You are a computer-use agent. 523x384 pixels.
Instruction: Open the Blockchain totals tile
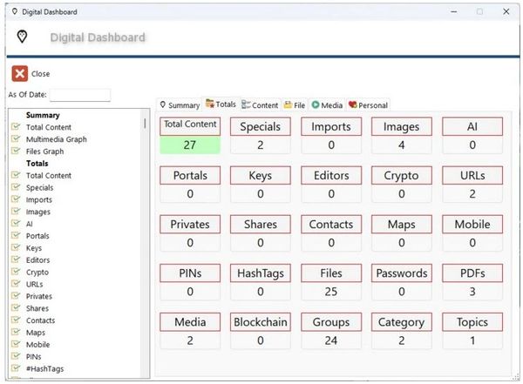tap(261, 322)
